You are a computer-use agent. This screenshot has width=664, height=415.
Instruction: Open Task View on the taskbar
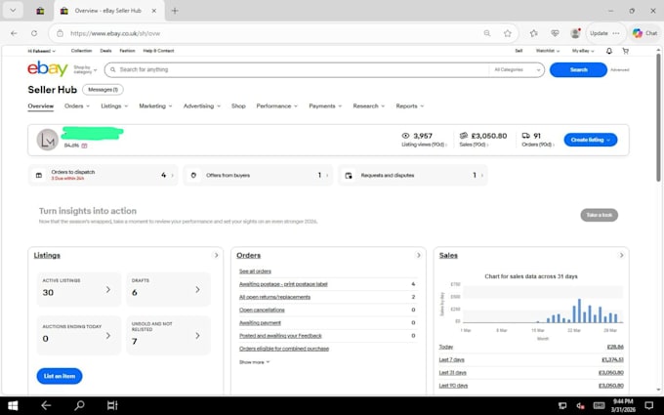pyautogui.click(x=112, y=405)
